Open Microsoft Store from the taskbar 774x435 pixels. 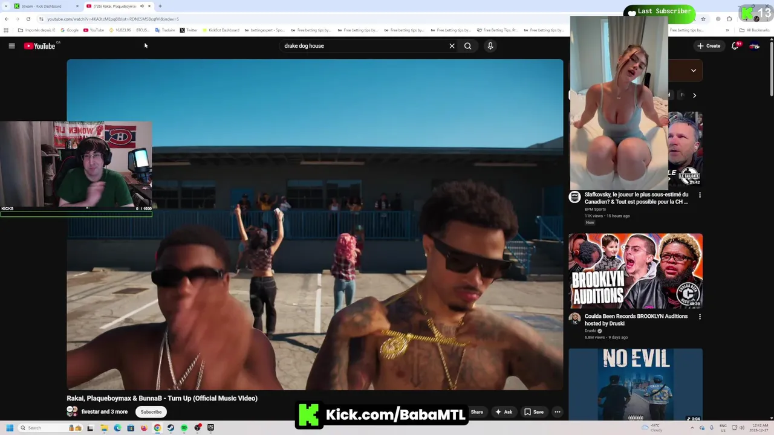click(x=131, y=428)
